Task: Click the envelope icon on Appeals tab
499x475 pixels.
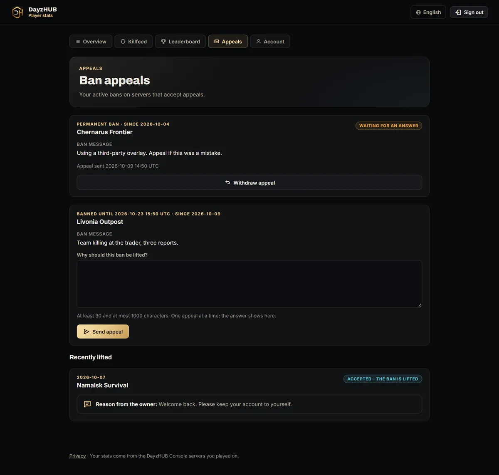Action: [217, 41]
